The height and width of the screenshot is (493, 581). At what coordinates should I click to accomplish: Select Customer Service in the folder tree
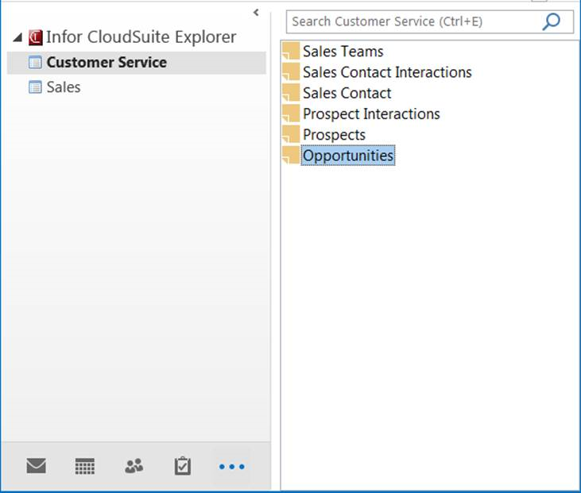click(x=107, y=63)
